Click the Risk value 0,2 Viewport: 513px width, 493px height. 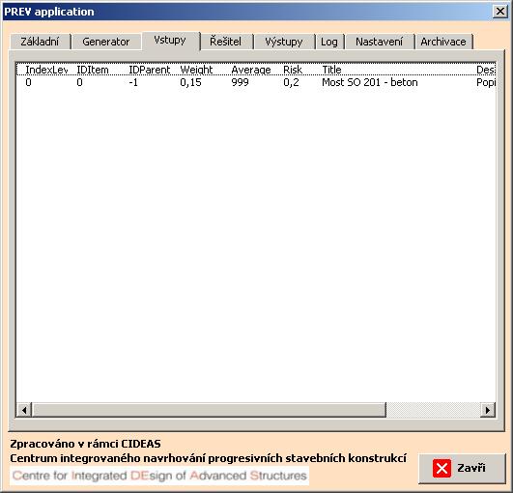291,82
